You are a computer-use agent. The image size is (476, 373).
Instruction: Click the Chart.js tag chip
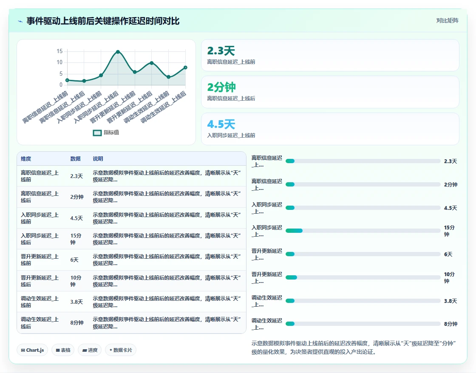tap(32, 350)
